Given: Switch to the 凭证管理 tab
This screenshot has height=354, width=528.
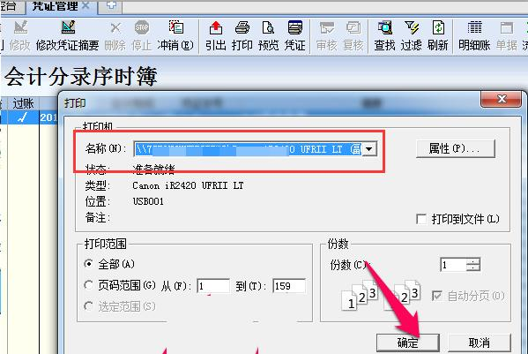Looking at the screenshot, I should 56,6.
